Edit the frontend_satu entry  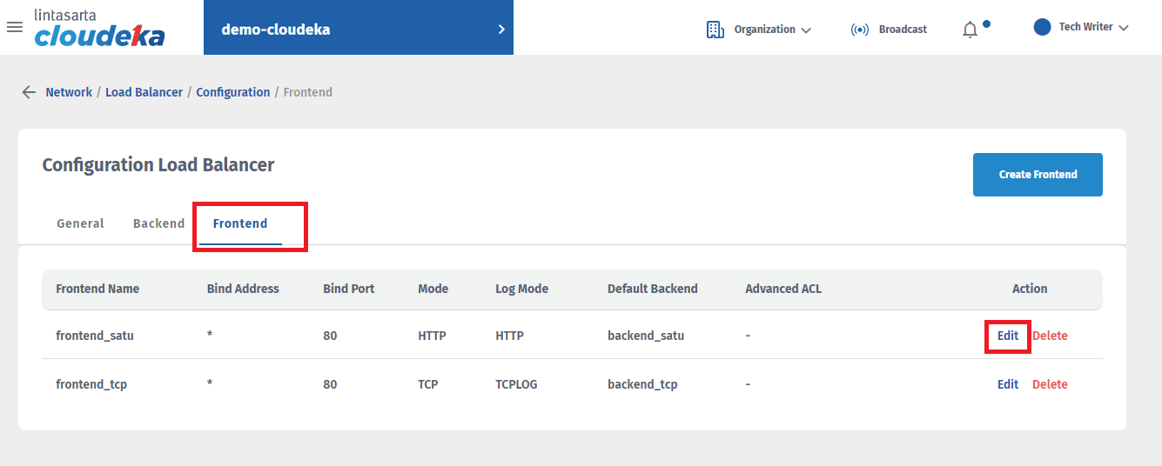click(1008, 336)
